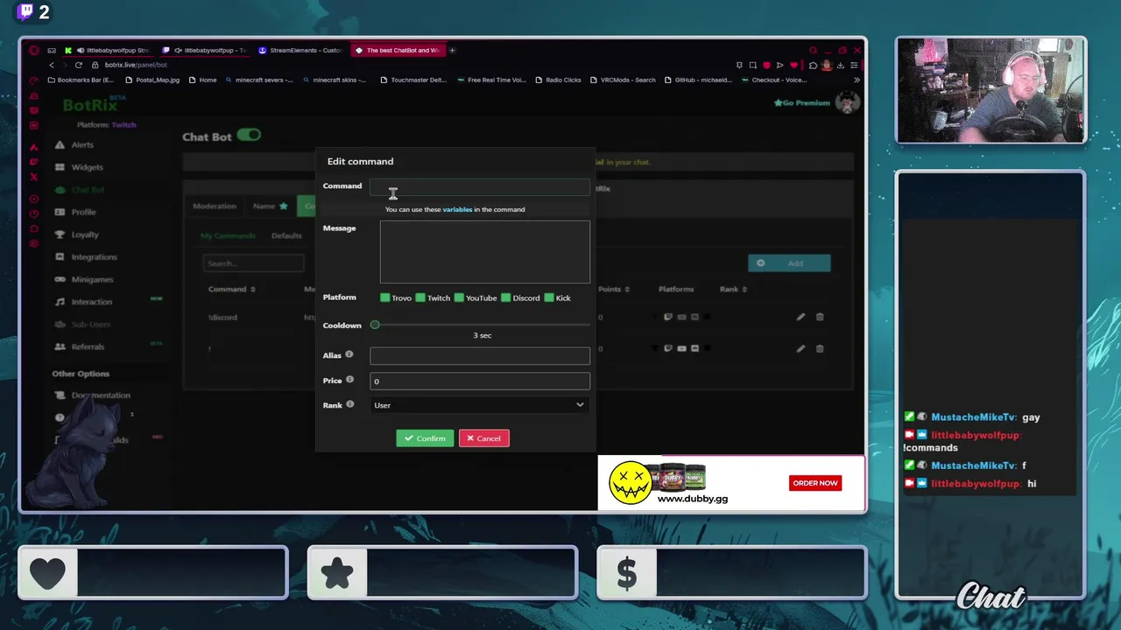Viewport: 1121px width, 630px height.
Task: Open the Referrals section
Action: [x=88, y=346]
